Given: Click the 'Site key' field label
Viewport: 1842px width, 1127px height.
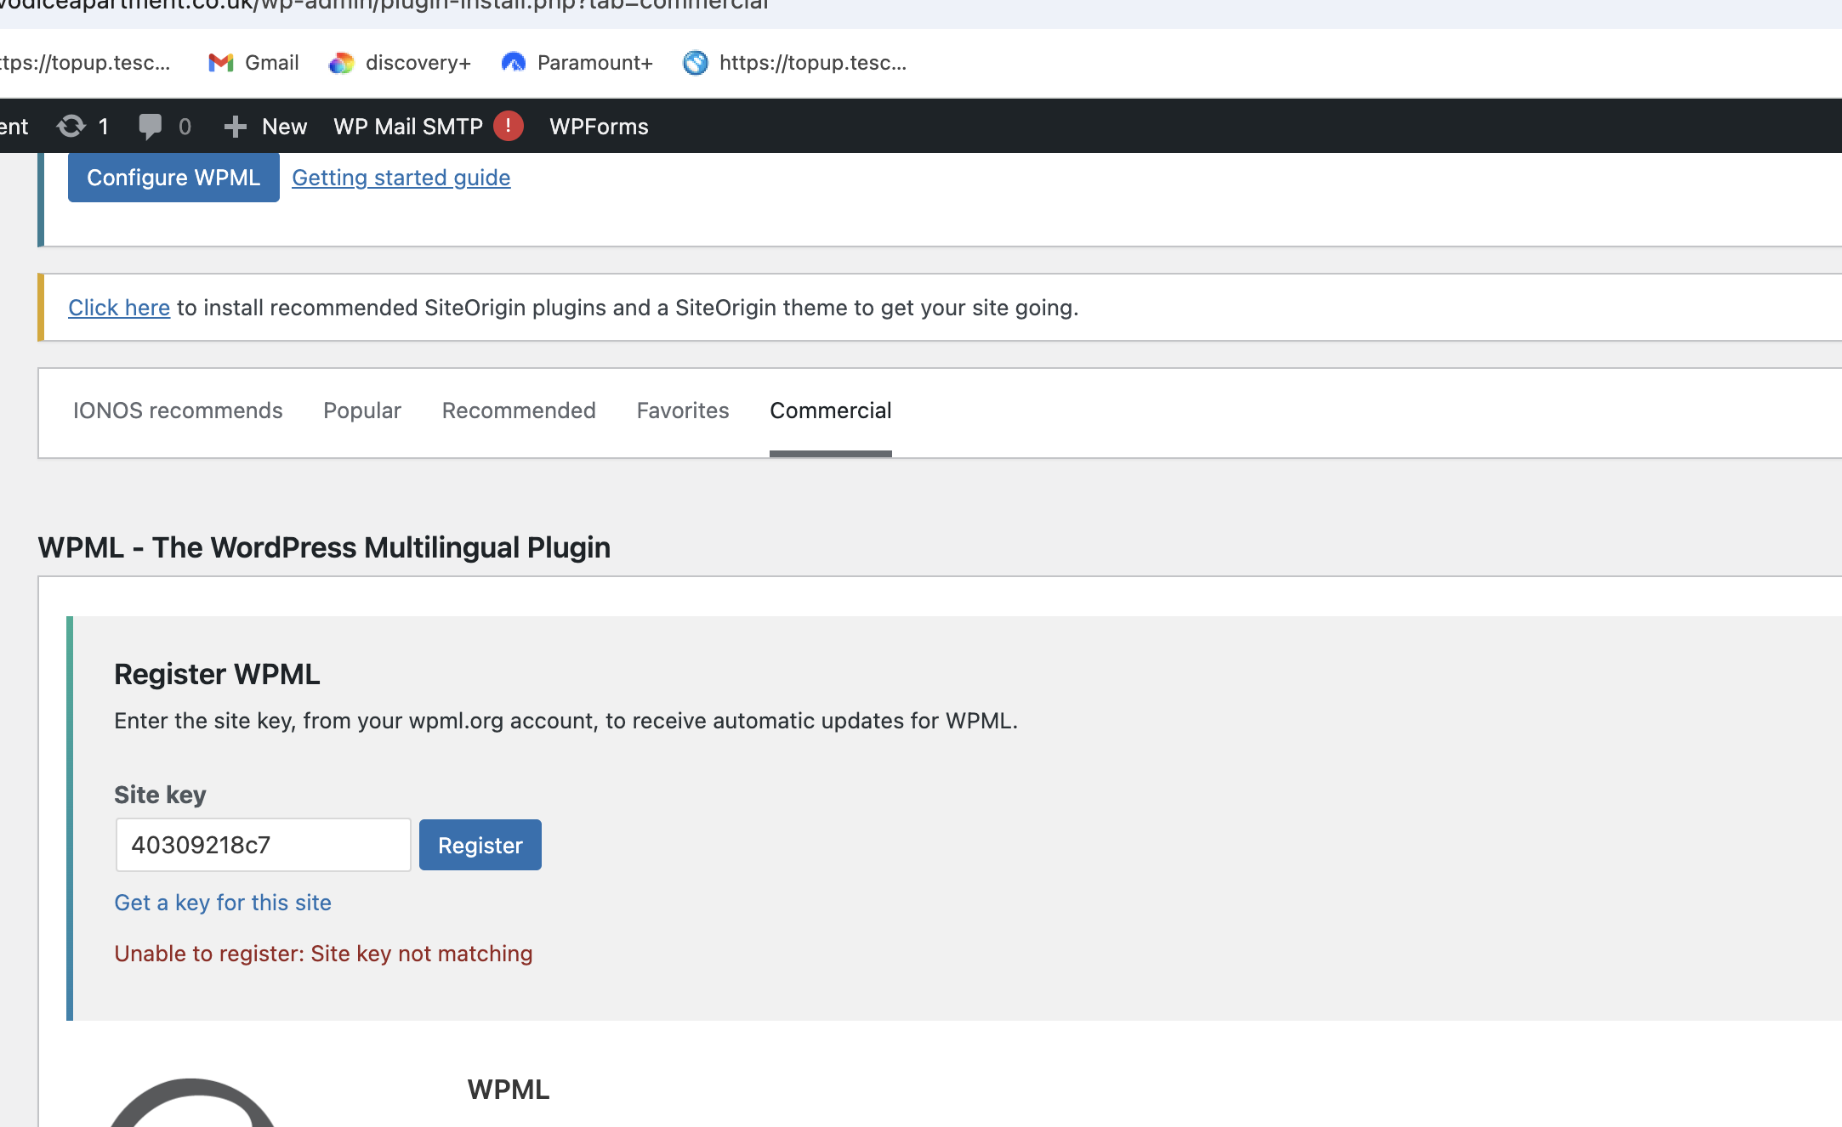Looking at the screenshot, I should coord(160,795).
